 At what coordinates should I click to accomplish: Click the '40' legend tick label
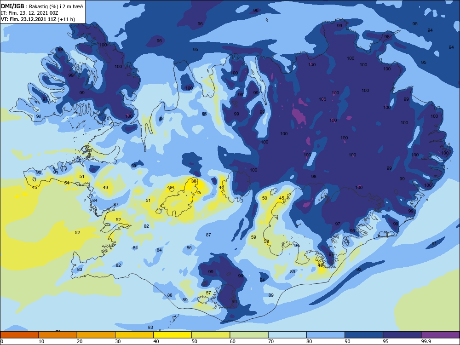[x=156, y=341]
